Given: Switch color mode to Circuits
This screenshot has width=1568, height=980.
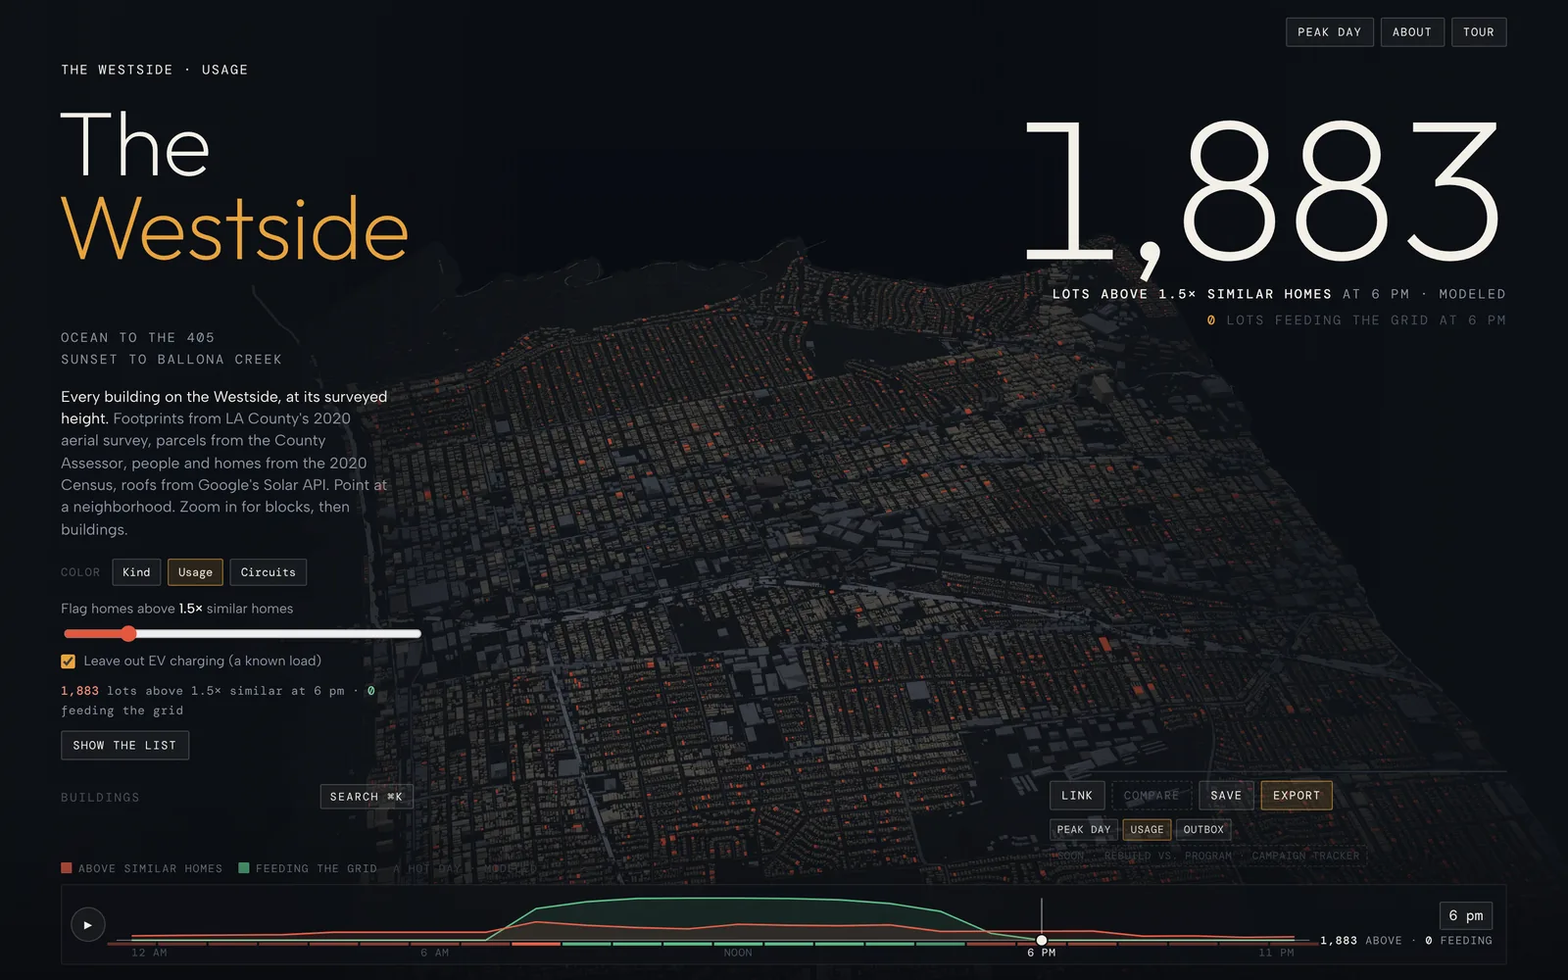Looking at the screenshot, I should coord(268,572).
